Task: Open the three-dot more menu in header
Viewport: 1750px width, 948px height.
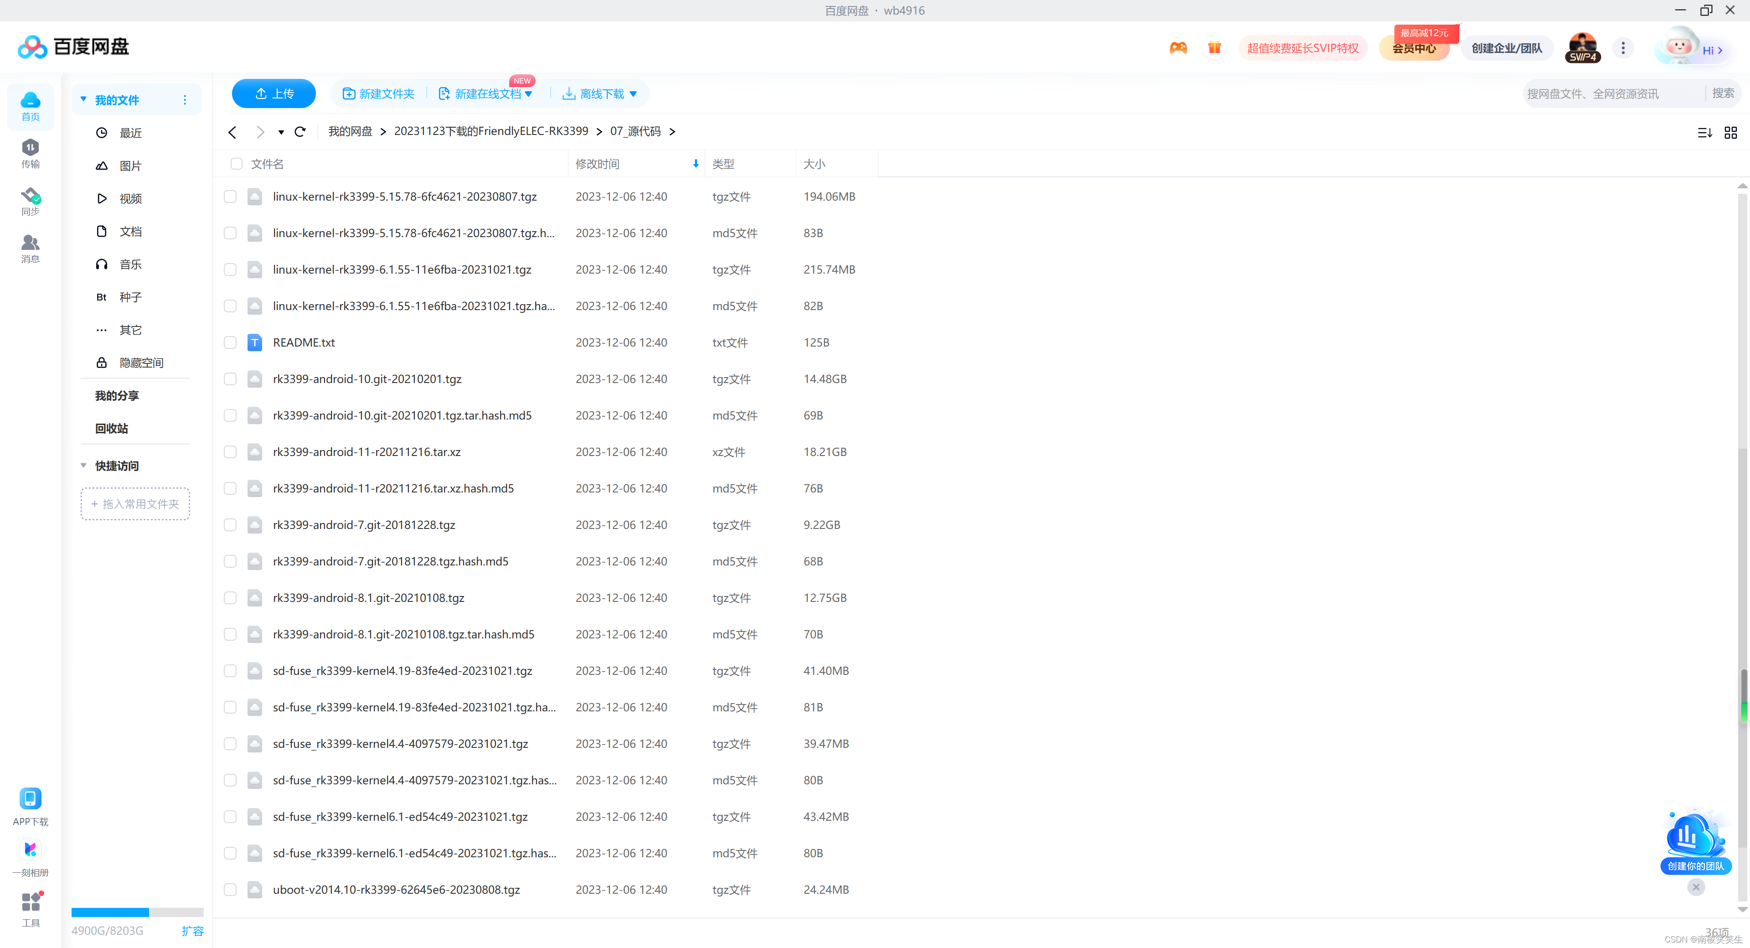Action: 1623,47
